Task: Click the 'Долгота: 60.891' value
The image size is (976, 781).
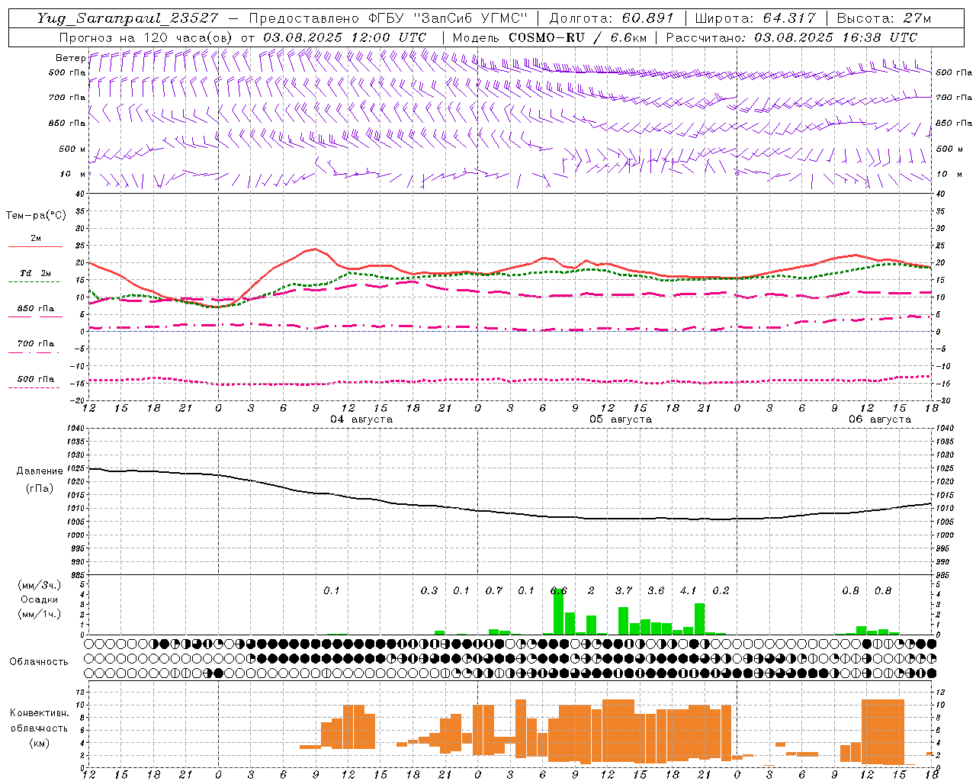Action: click(x=612, y=18)
